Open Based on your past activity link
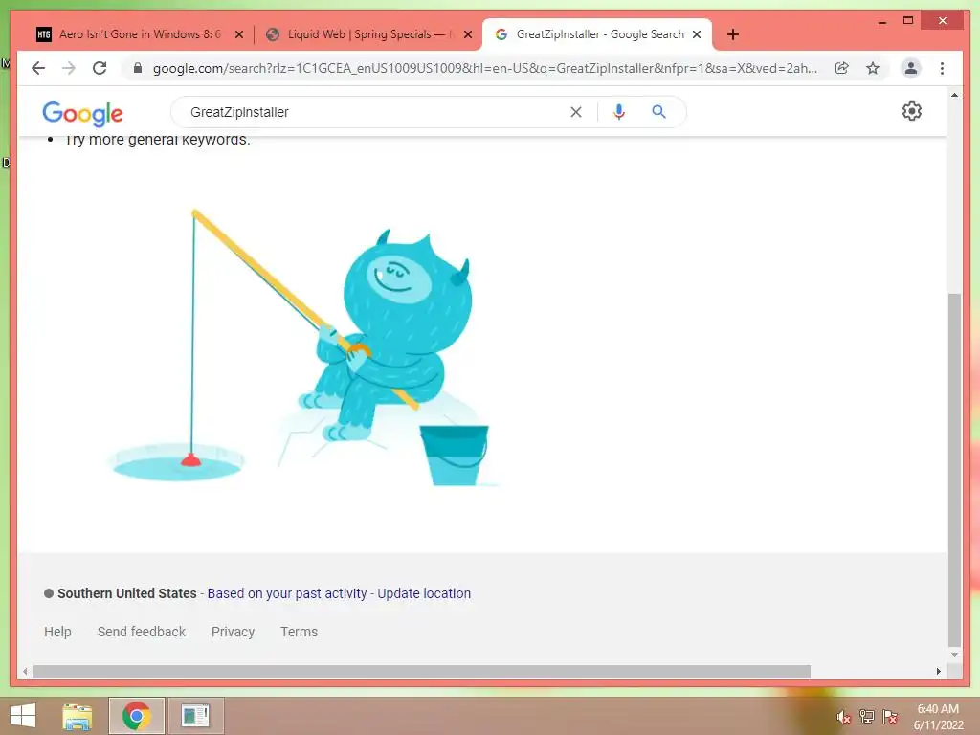The width and height of the screenshot is (980, 735). click(x=287, y=593)
